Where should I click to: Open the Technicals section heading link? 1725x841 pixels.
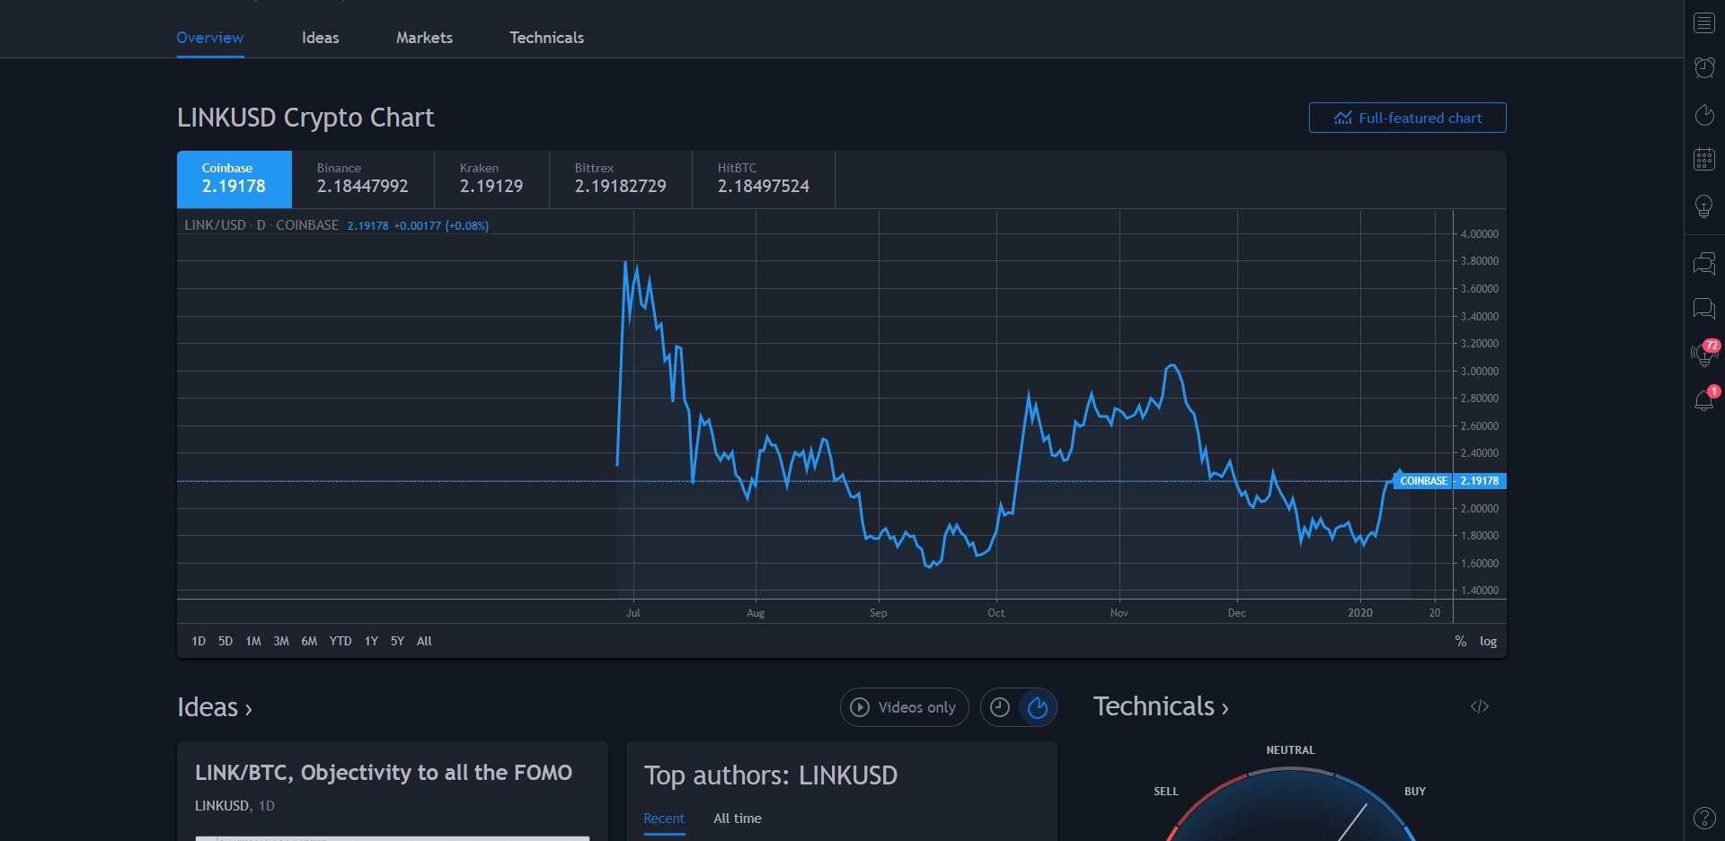[x=1161, y=706]
